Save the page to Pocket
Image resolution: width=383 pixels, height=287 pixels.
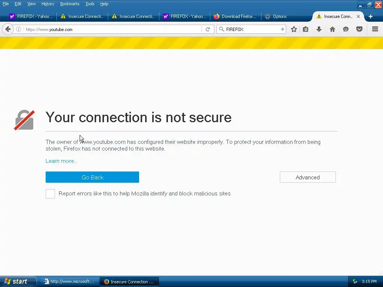(359, 29)
